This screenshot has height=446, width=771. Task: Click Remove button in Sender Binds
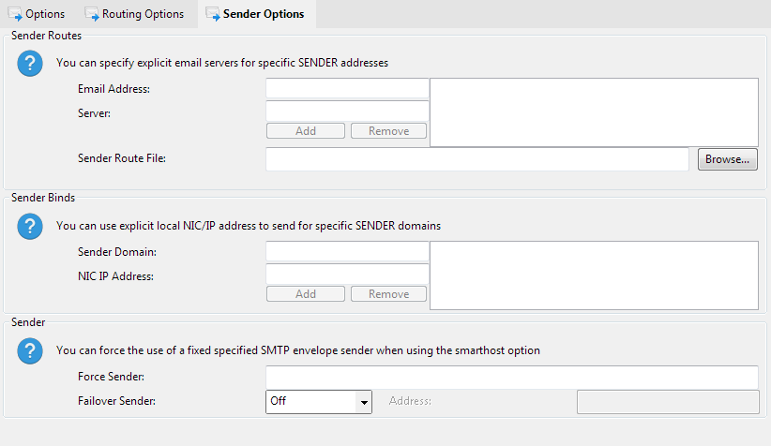(x=388, y=294)
